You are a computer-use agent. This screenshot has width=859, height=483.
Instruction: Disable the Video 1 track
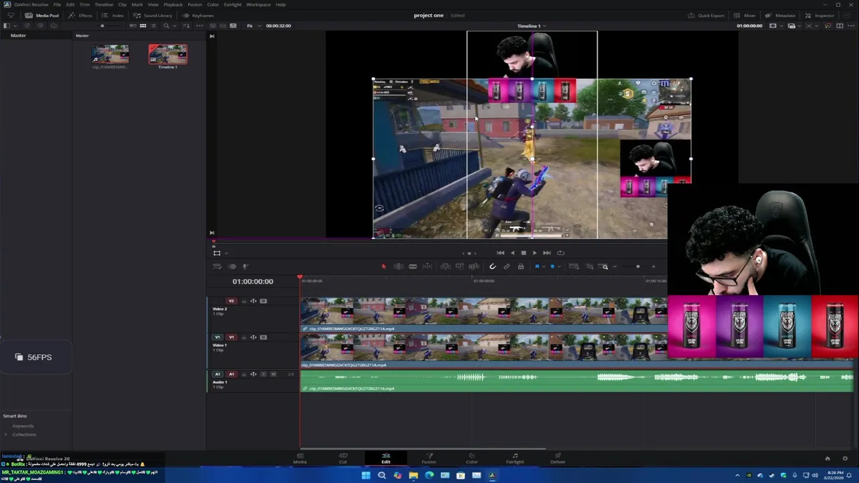click(x=263, y=337)
